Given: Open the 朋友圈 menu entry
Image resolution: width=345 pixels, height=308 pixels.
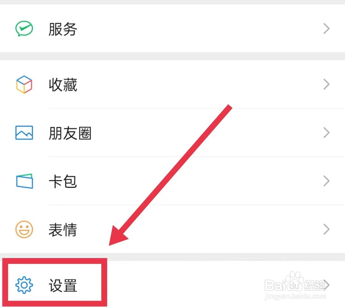Looking at the screenshot, I should click(x=173, y=133).
